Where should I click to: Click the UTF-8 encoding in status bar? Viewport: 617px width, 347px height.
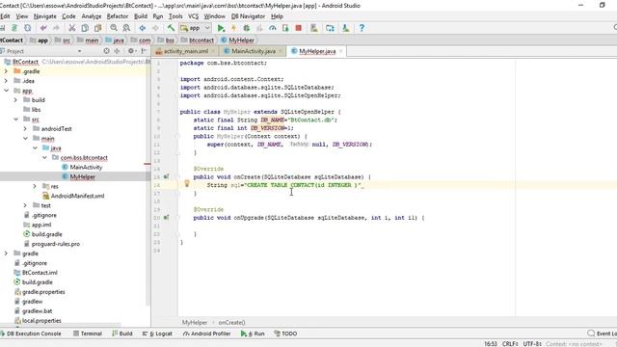532,343
